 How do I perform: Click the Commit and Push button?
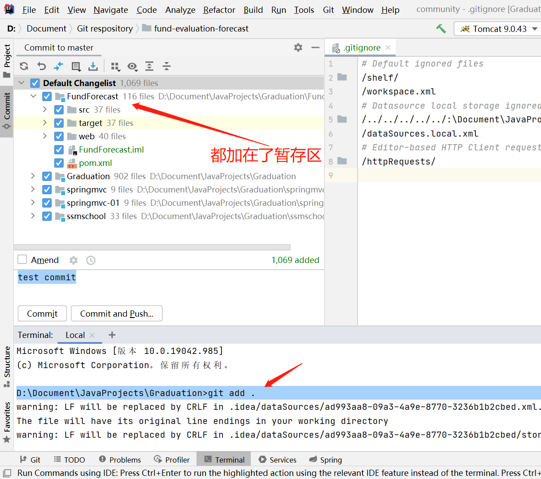point(117,314)
